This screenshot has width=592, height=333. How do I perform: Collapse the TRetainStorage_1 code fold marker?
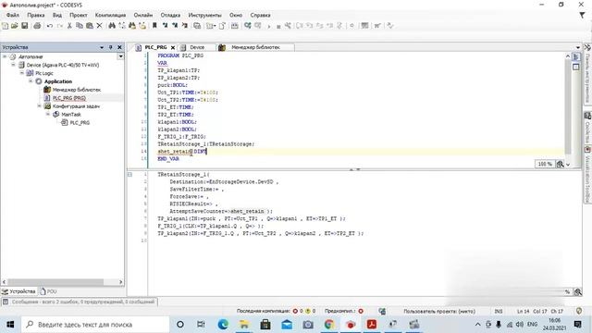pyautogui.click(x=129, y=175)
